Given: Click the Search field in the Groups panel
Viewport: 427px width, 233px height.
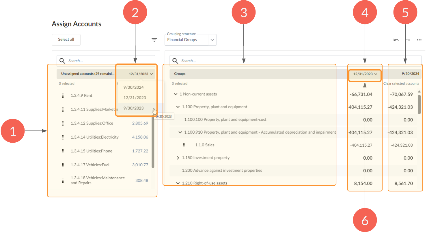Looking at the screenshot, I should pyautogui.click(x=202, y=61).
